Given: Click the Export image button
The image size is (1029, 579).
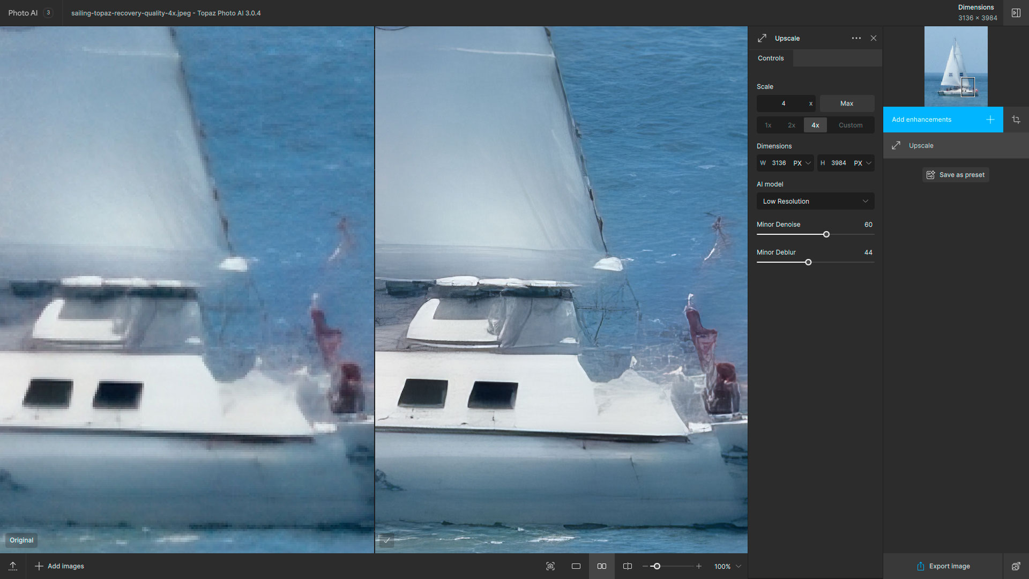Looking at the screenshot, I should (943, 566).
